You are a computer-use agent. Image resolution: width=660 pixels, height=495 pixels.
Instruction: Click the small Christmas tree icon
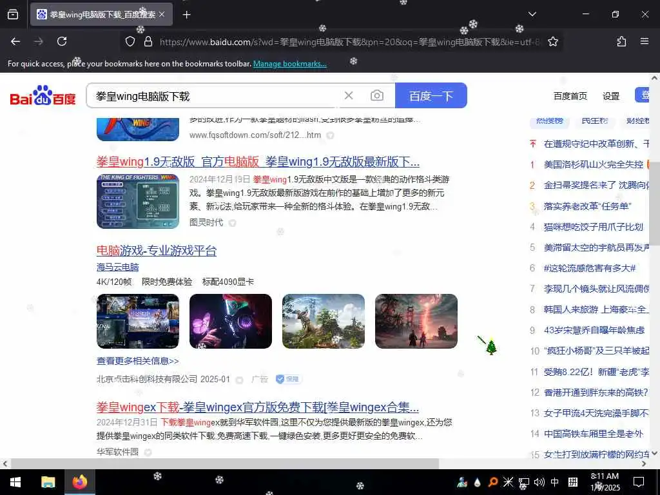(490, 347)
